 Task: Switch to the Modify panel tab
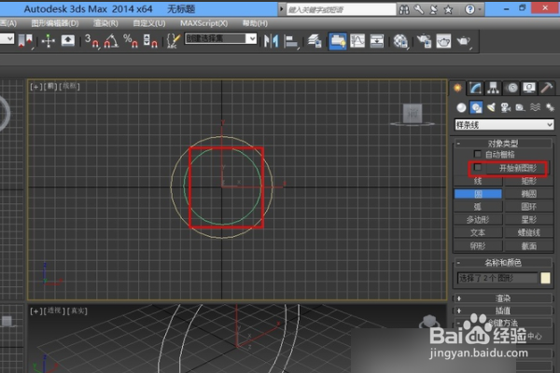[x=475, y=88]
